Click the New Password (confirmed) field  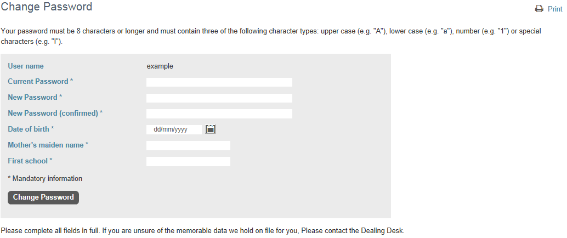click(x=219, y=114)
